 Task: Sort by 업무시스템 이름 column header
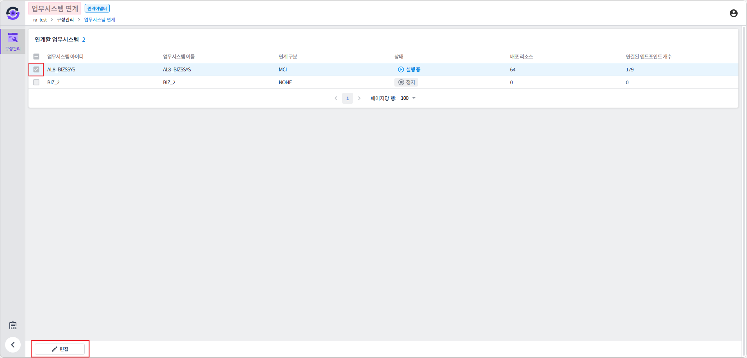click(179, 57)
